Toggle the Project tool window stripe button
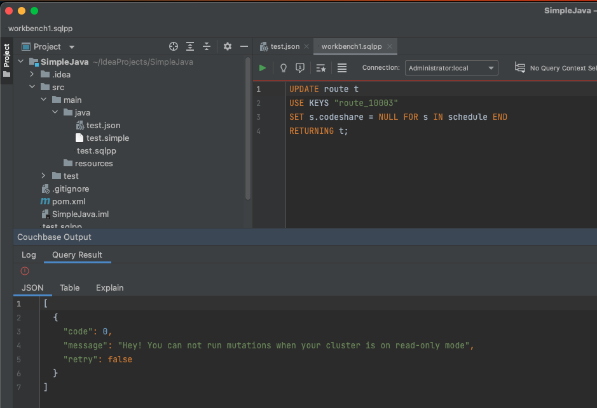Viewport: 597px width, 408px height. [6, 60]
